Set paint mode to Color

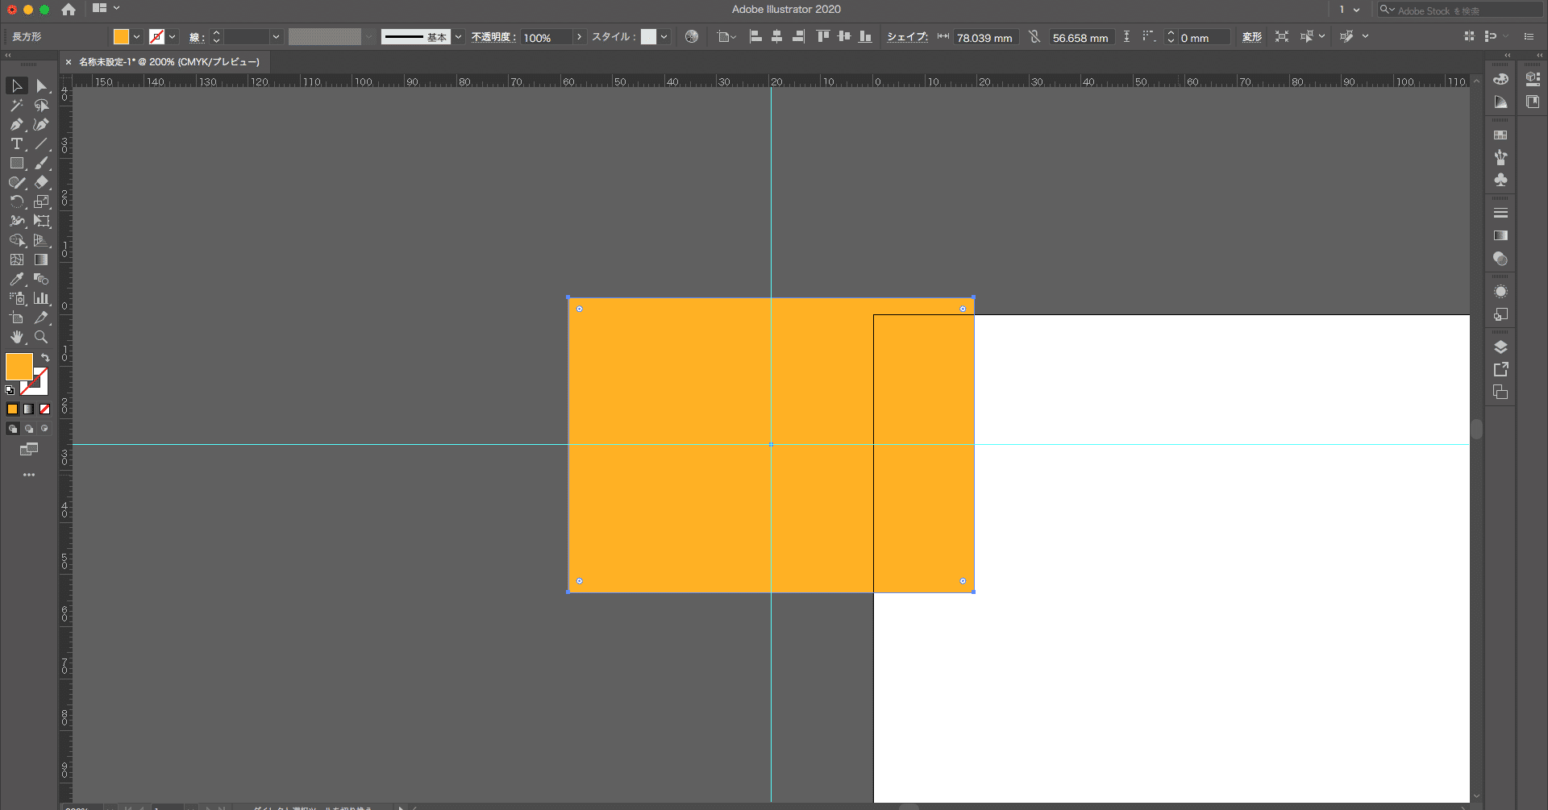pos(13,409)
